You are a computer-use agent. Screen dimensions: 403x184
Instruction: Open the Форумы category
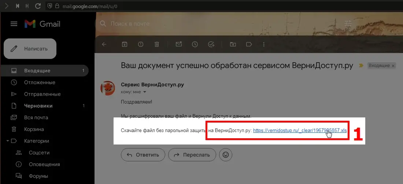click(38, 176)
